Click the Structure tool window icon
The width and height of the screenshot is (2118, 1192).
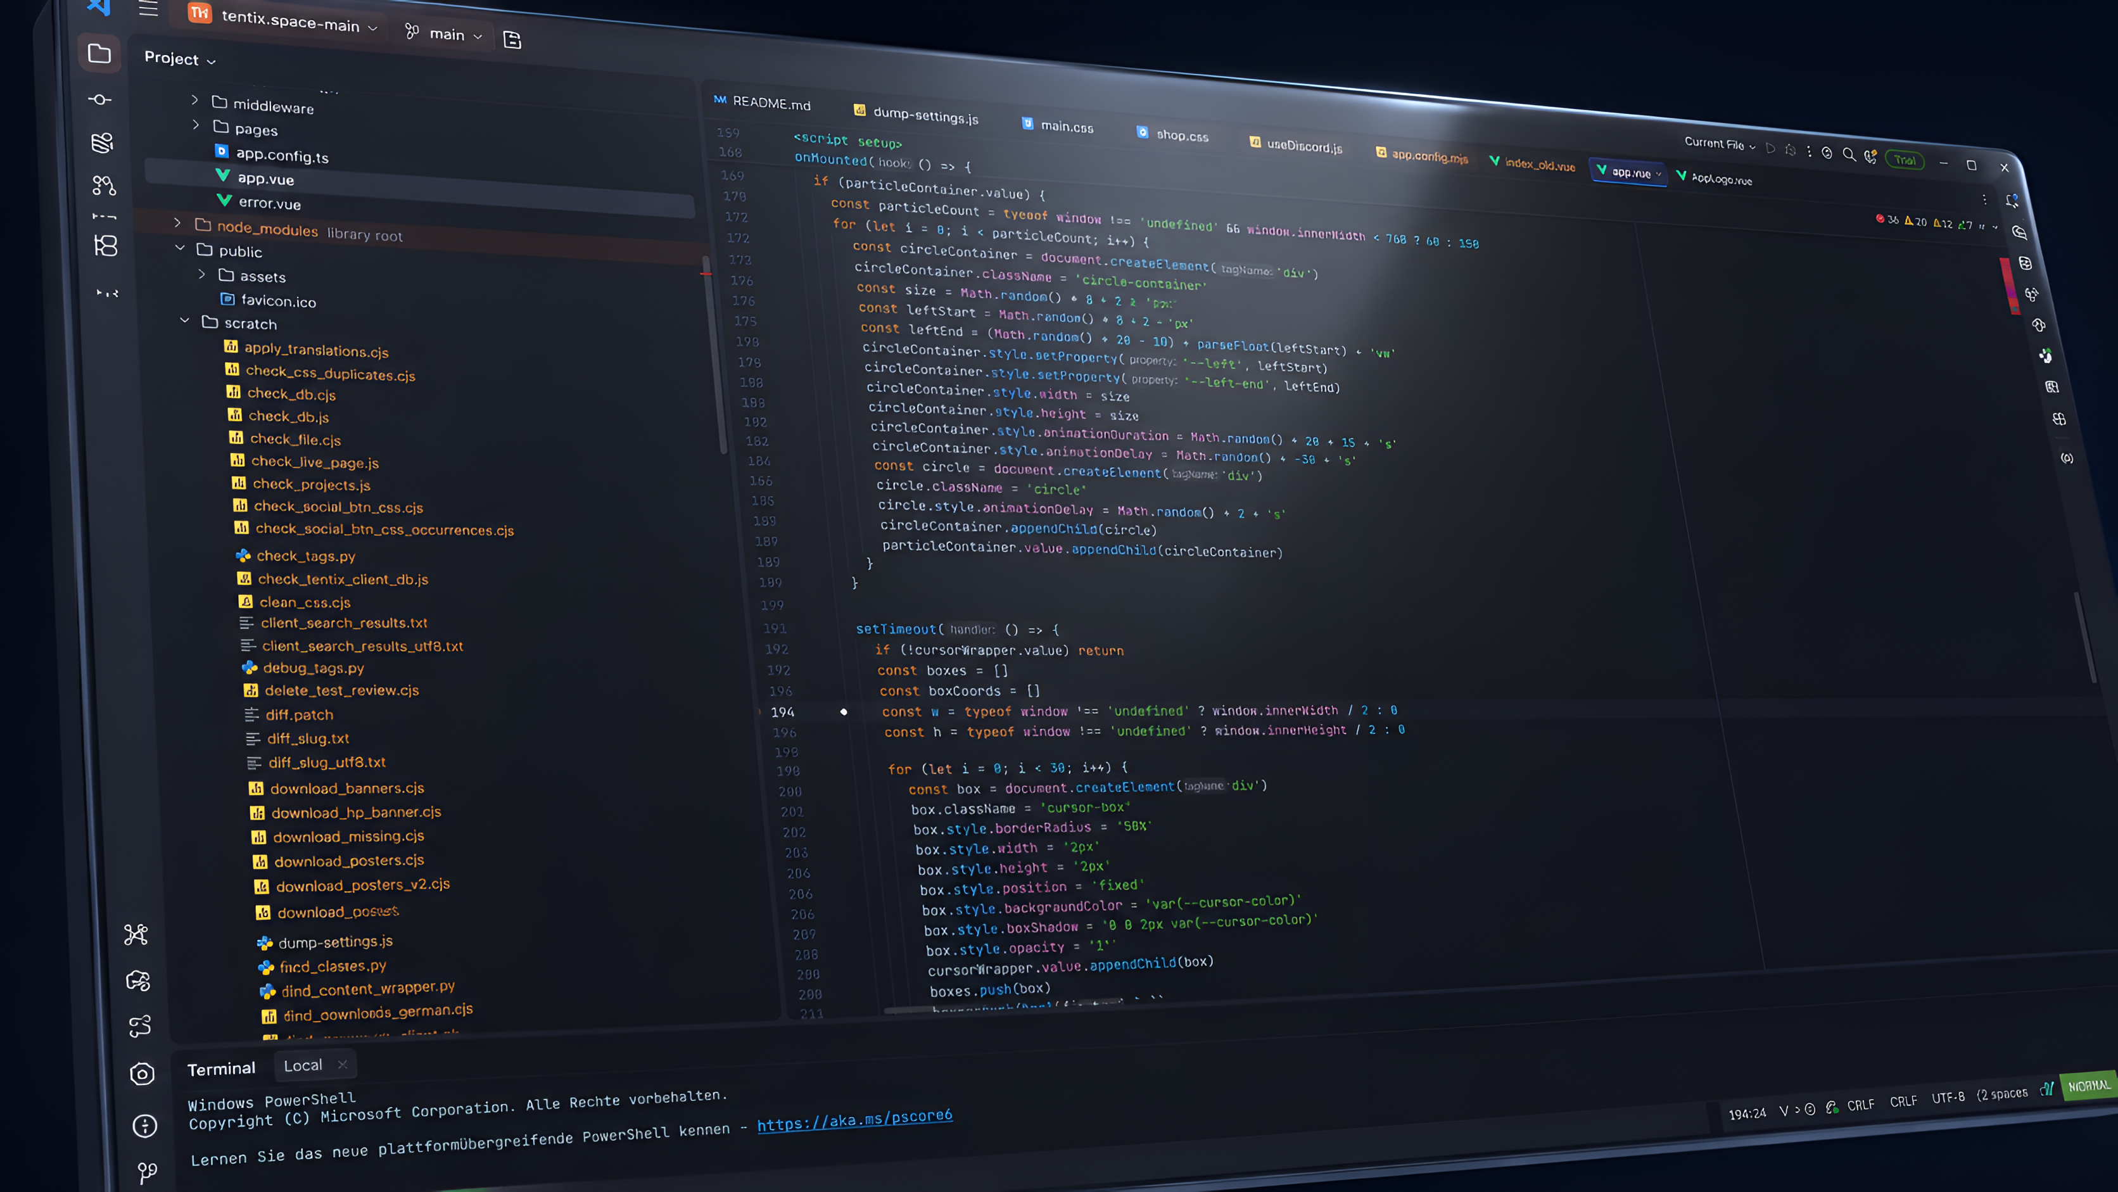click(106, 246)
